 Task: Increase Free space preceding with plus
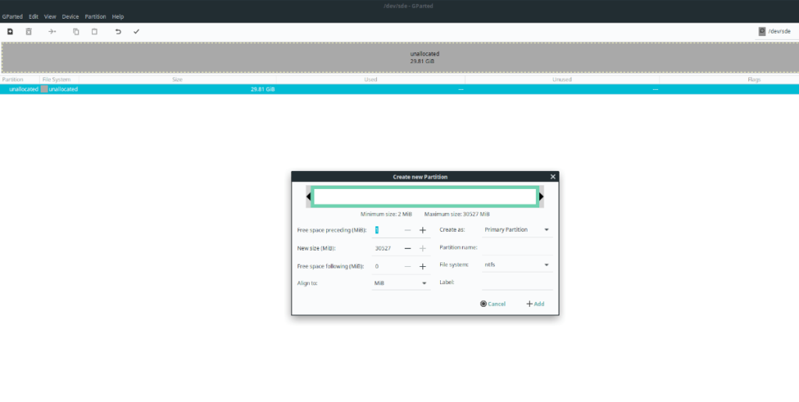point(423,230)
